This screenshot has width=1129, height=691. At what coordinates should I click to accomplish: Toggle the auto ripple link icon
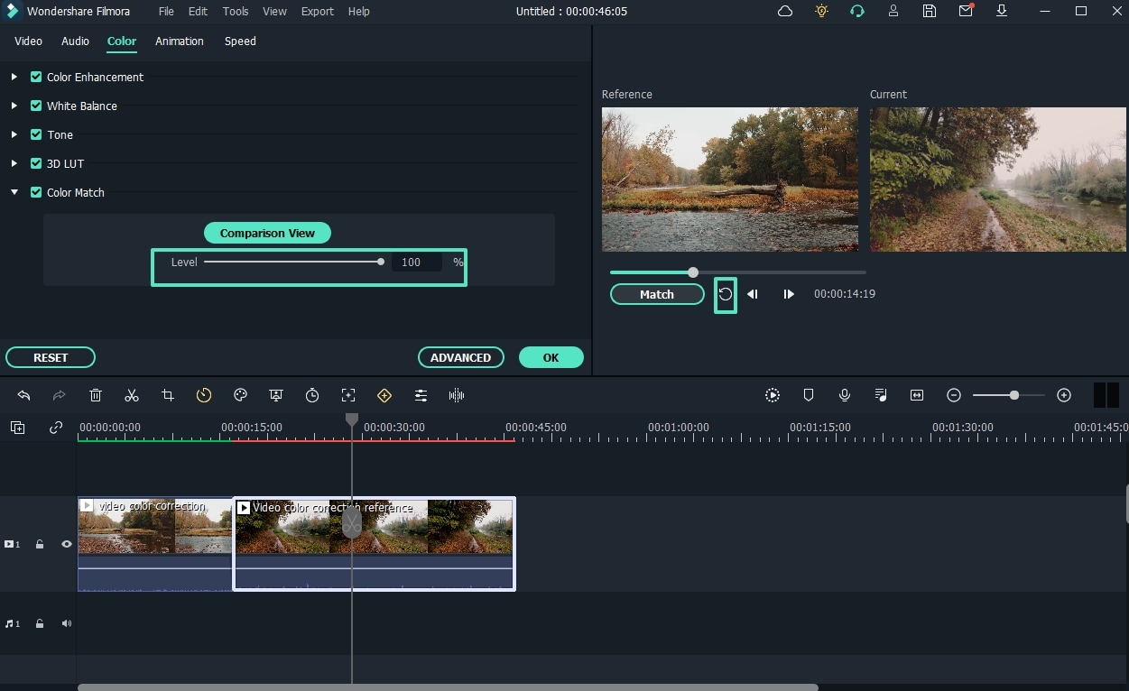pos(56,428)
